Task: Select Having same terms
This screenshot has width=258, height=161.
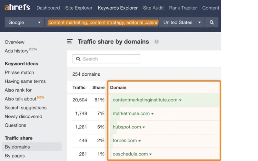Action: coord(25,81)
